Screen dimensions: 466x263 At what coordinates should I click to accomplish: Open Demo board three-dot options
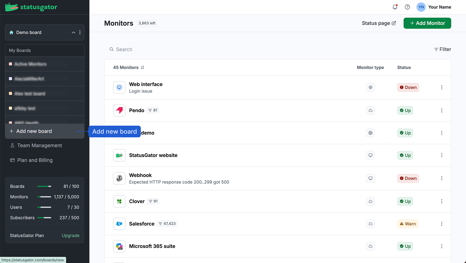(x=80, y=32)
